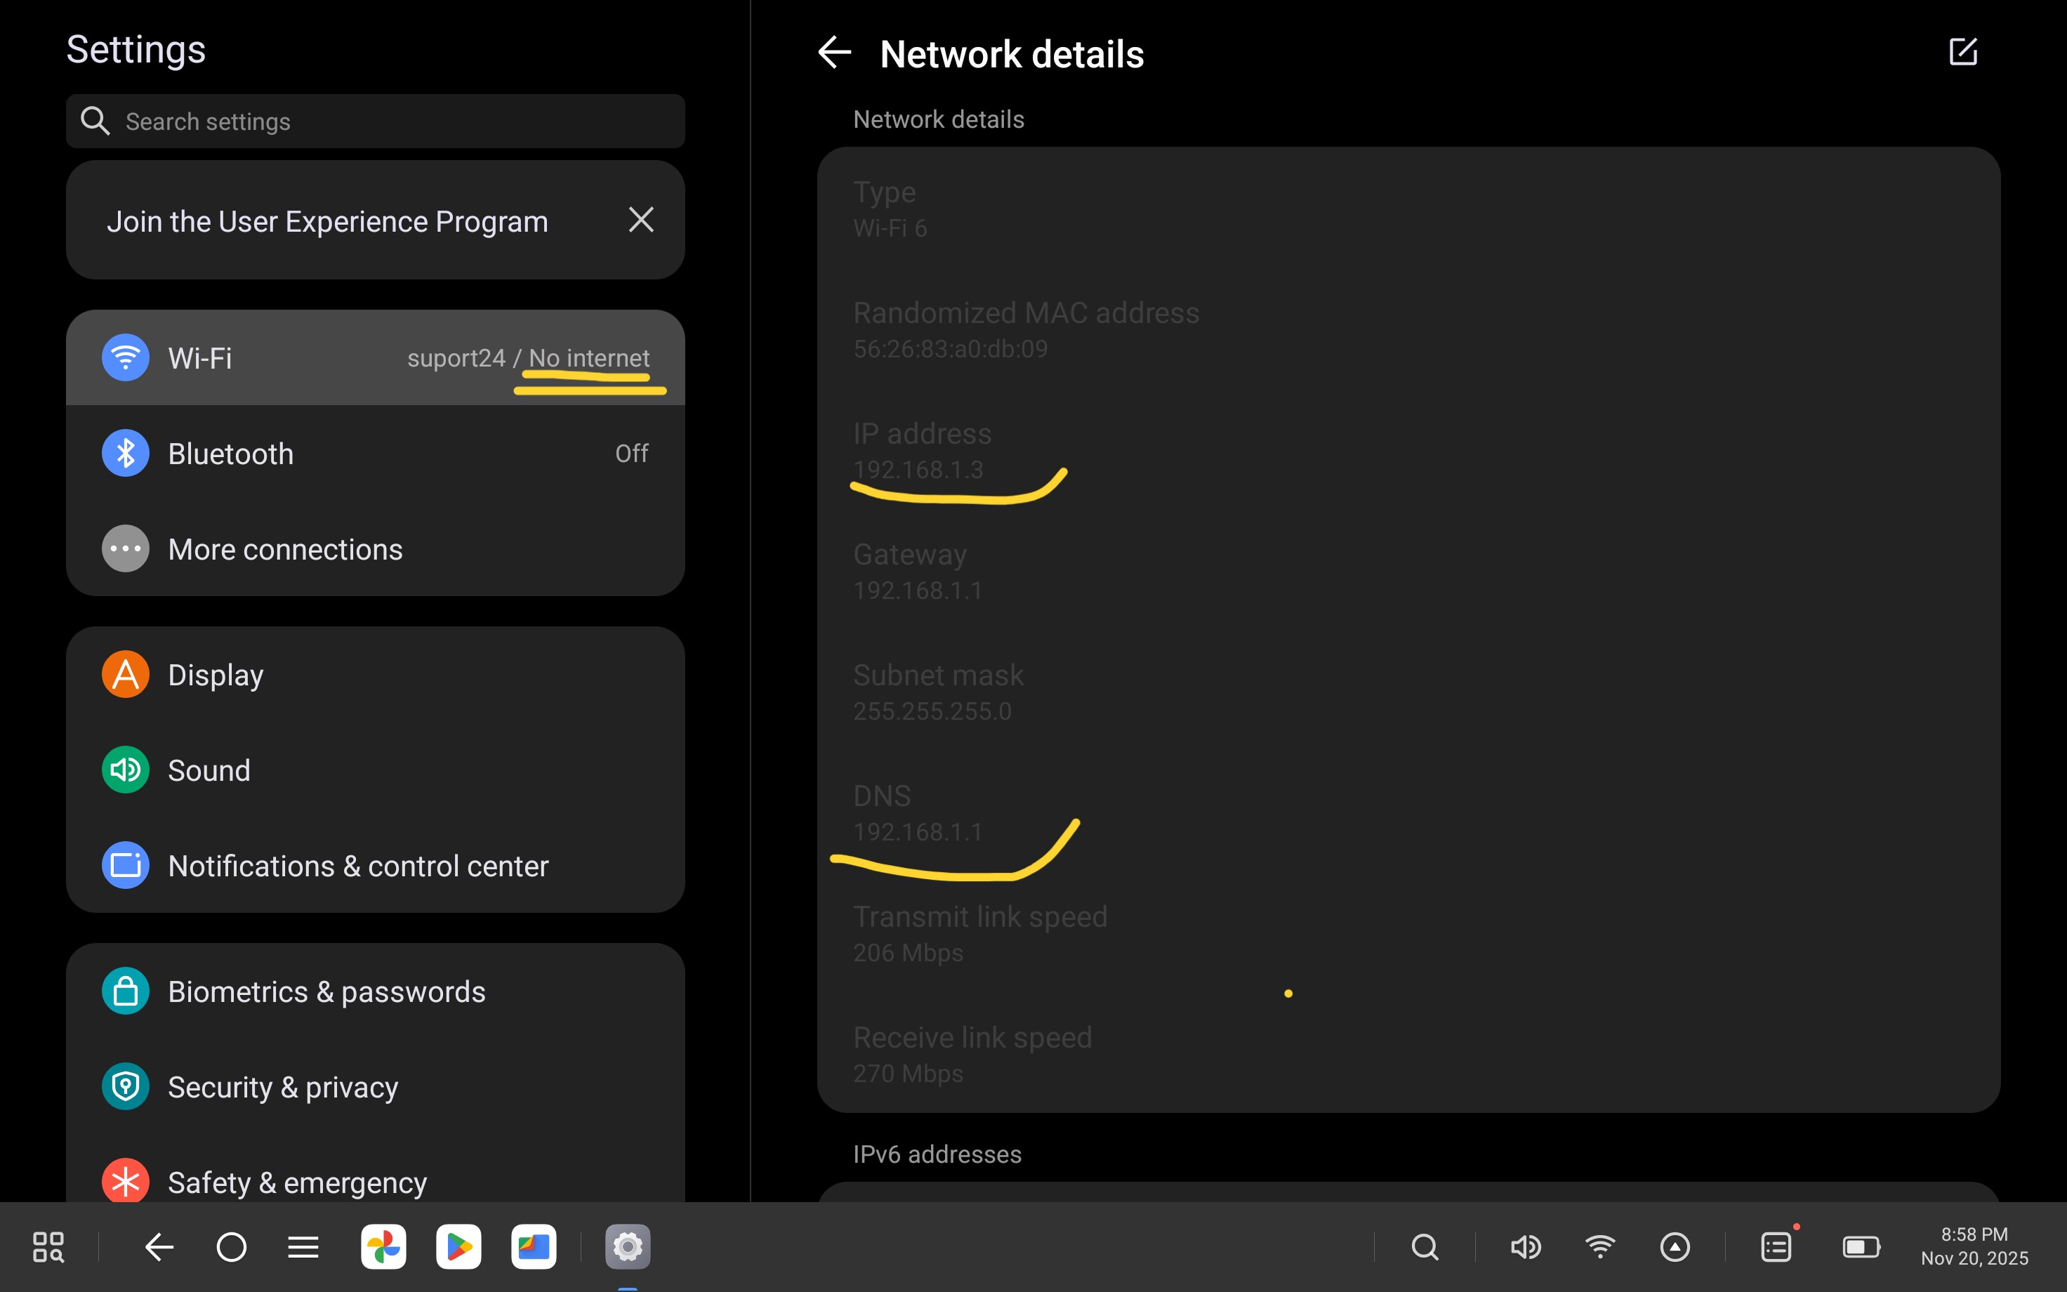This screenshot has height=1292, width=2067.
Task: Click the IPv6 addresses heading
Action: tap(937, 1154)
